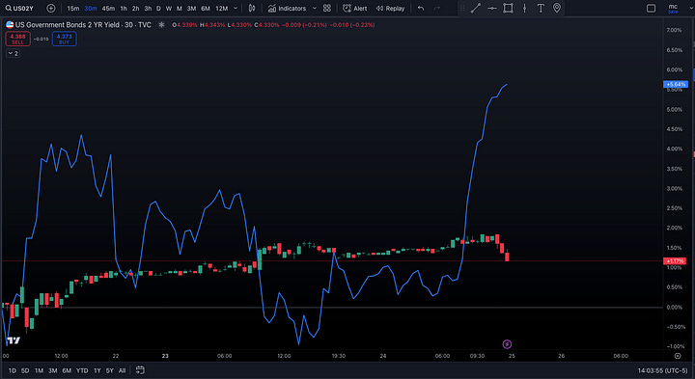Select the M monthly timeframe
The image size is (695, 379).
pyautogui.click(x=180, y=8)
